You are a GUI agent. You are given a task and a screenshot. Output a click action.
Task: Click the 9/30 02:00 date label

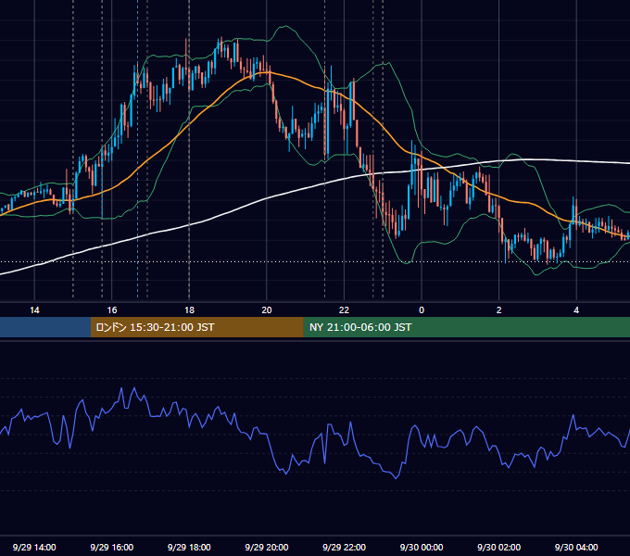pyautogui.click(x=499, y=547)
